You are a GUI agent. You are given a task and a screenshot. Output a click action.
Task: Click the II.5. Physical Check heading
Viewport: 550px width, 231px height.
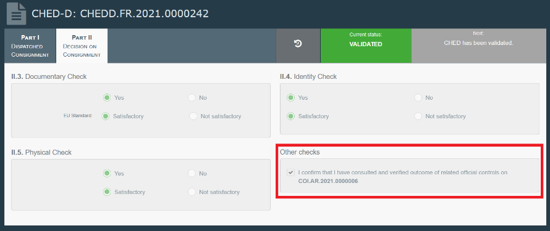[41, 152]
